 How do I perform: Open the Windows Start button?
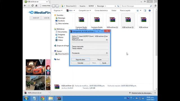[x=26, y=98]
